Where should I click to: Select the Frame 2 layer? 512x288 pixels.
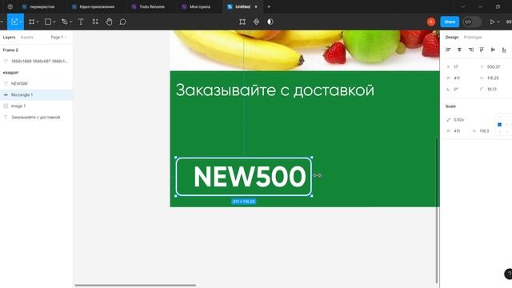pyautogui.click(x=36, y=50)
